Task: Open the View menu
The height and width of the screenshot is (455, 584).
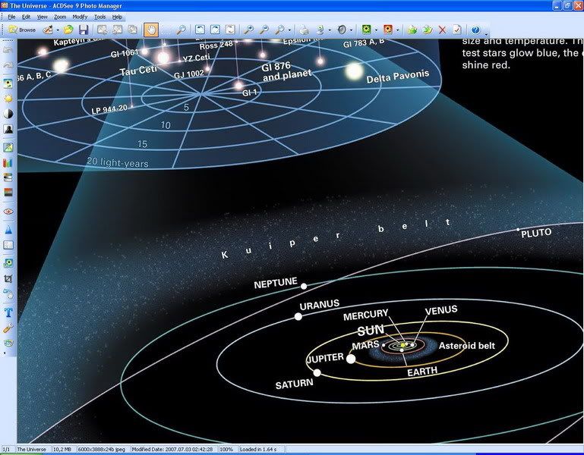Action: (x=42, y=17)
